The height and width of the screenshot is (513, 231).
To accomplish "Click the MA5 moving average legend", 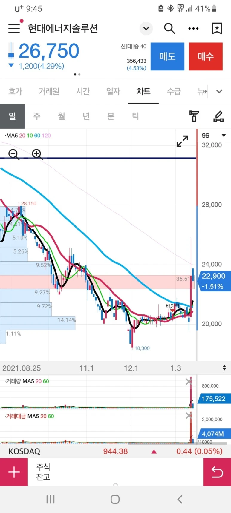I will coord(12,136).
